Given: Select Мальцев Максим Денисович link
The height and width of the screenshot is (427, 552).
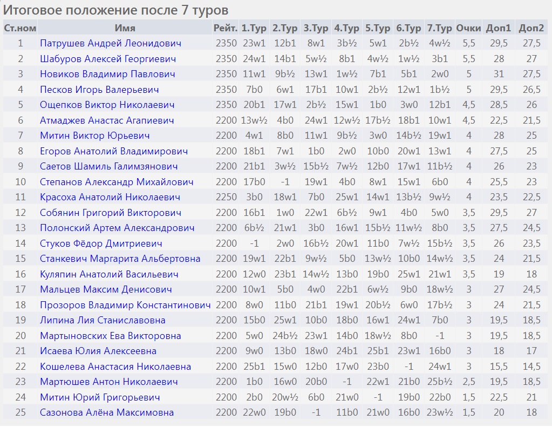Looking at the screenshot, I should pos(106,289).
